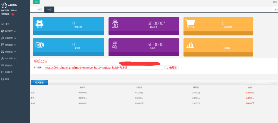Click the 合计 column header
Screen dimensions: 278x123
250,87
